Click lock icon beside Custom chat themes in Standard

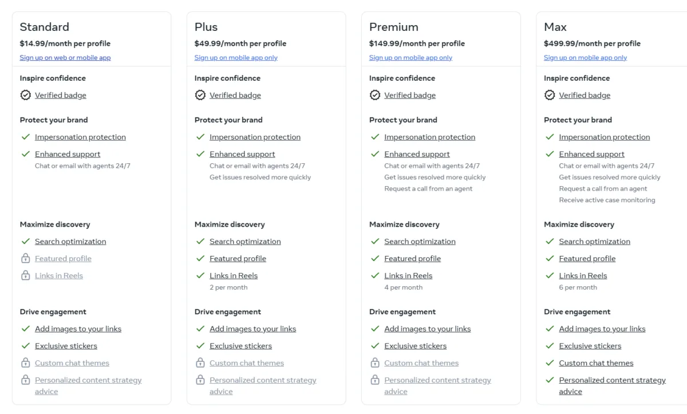(x=25, y=362)
